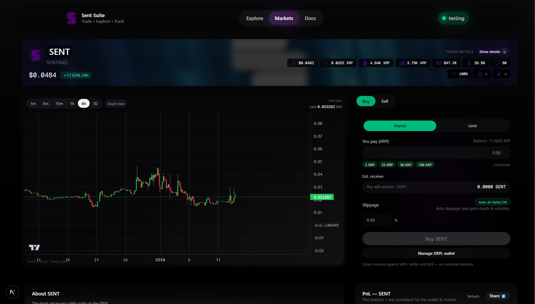Click the volume bars metric icon
The height and width of the screenshot is (304, 535).
[x=402, y=63]
